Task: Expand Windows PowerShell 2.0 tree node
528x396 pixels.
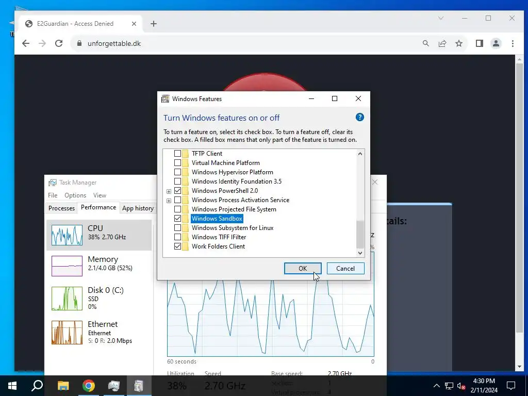Action: click(x=169, y=191)
